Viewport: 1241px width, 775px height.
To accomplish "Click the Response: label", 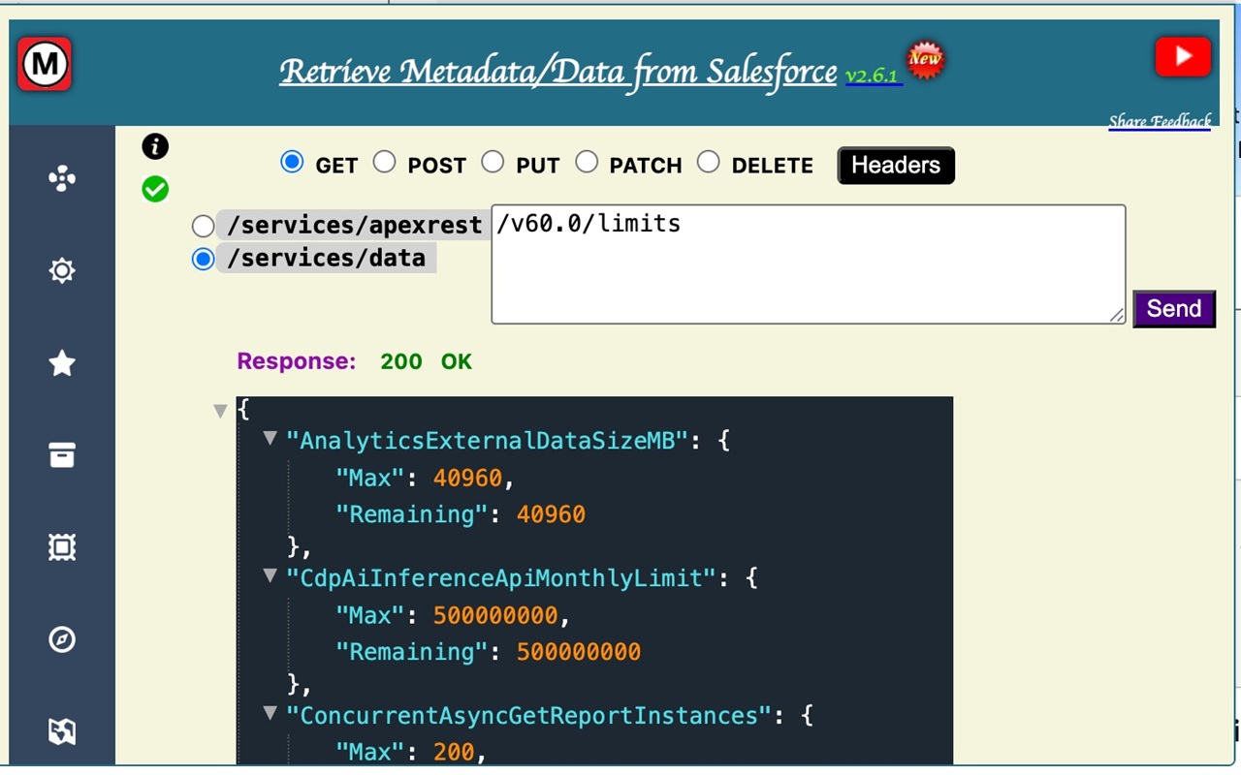I will (297, 362).
